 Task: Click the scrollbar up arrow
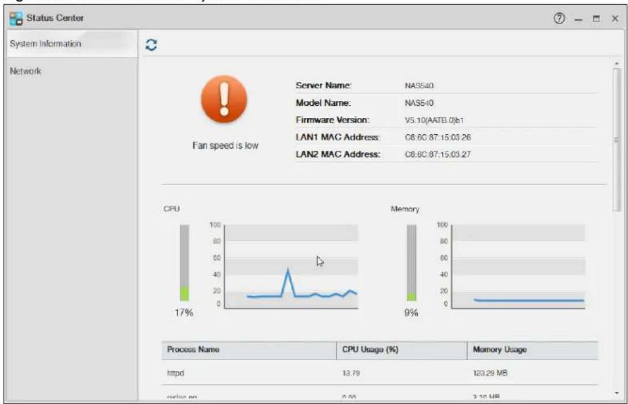tap(617, 63)
